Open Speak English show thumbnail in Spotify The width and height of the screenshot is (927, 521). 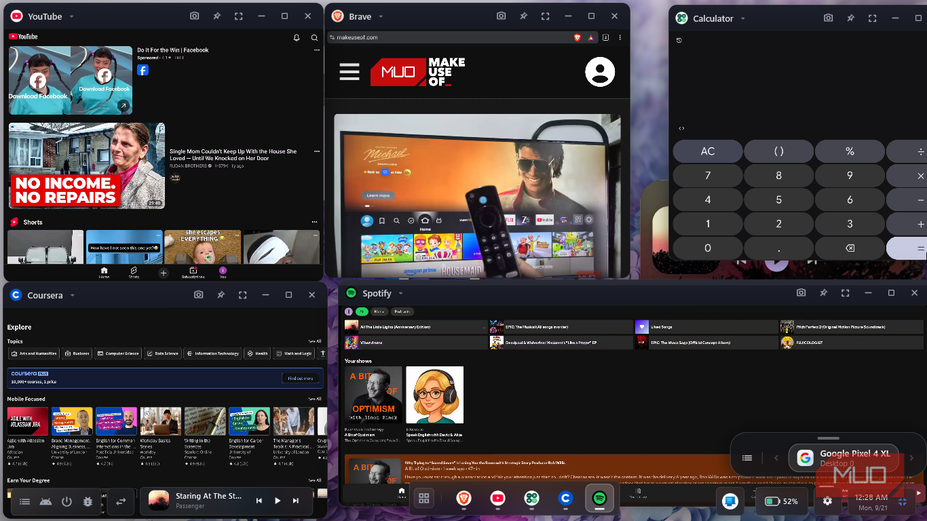(434, 394)
